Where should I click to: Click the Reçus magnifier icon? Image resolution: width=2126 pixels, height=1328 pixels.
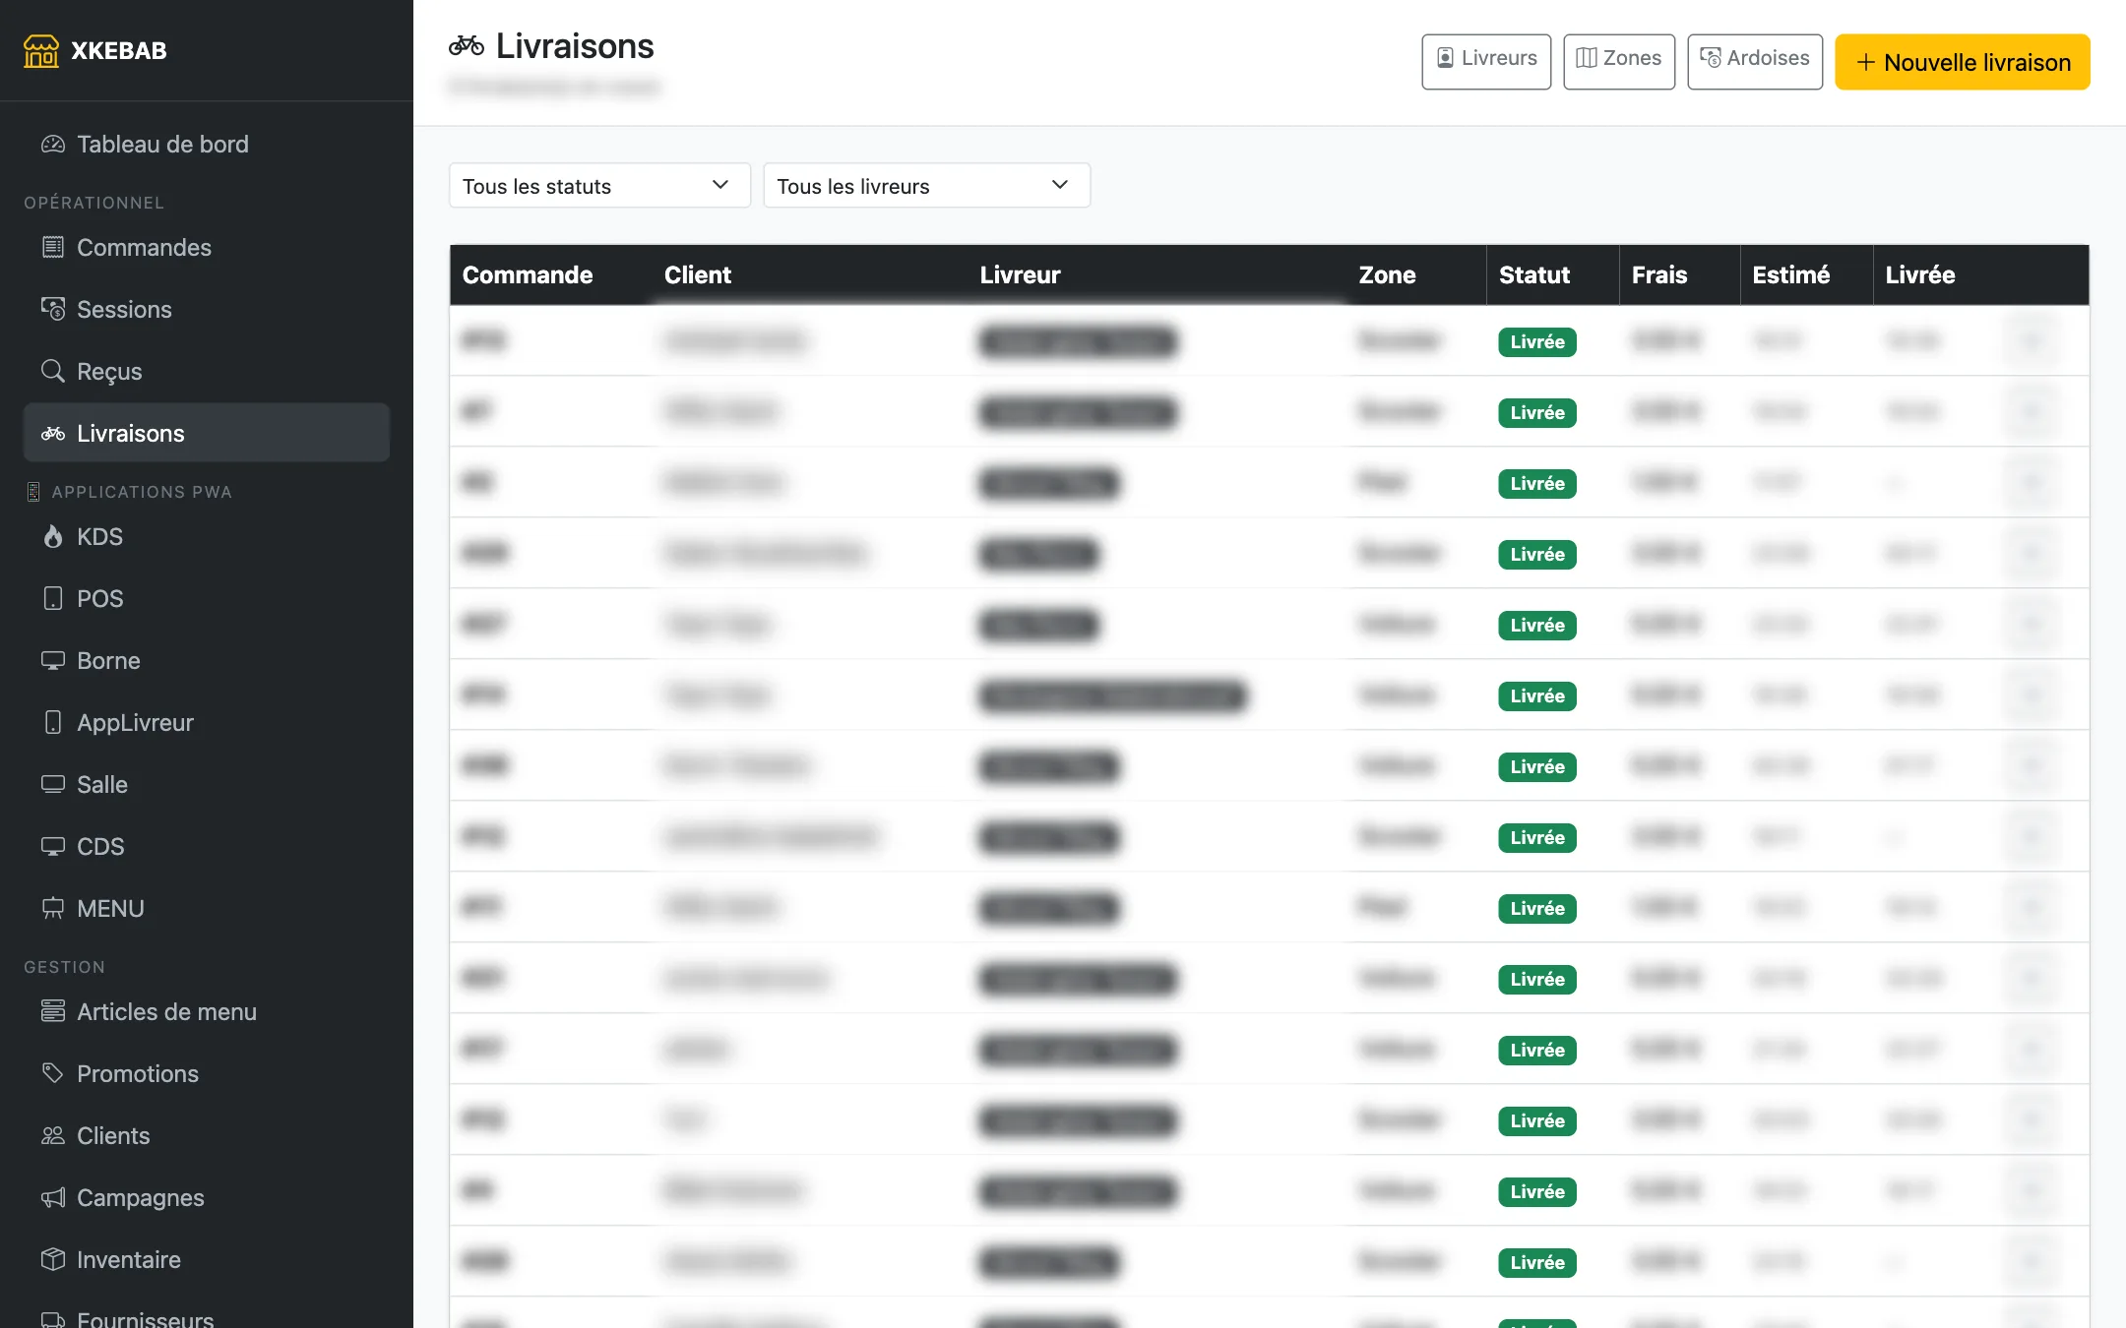(x=53, y=371)
